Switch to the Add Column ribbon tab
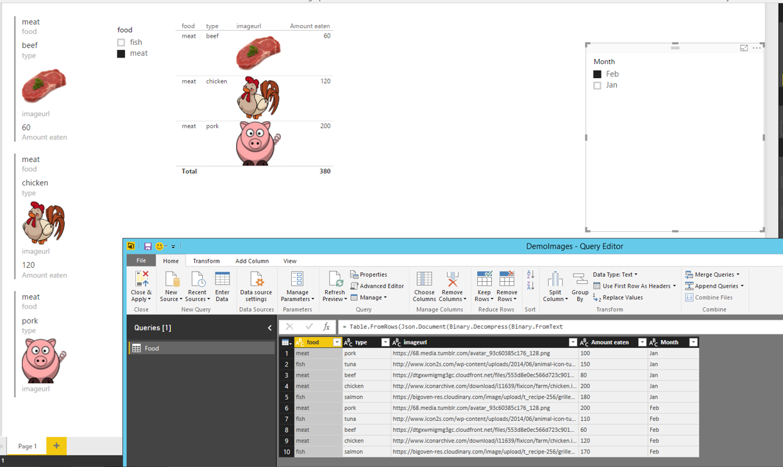The width and height of the screenshot is (783, 467). pyautogui.click(x=252, y=261)
